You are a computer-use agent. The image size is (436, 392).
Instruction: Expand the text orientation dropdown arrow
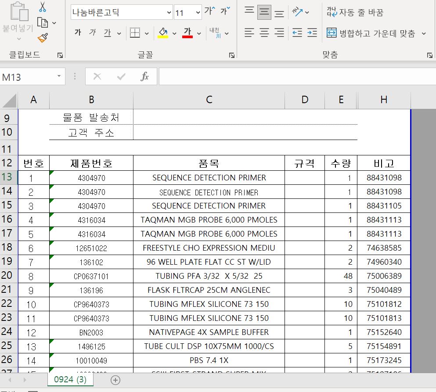pos(307,12)
